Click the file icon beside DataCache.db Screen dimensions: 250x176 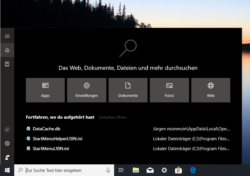tap(28, 129)
